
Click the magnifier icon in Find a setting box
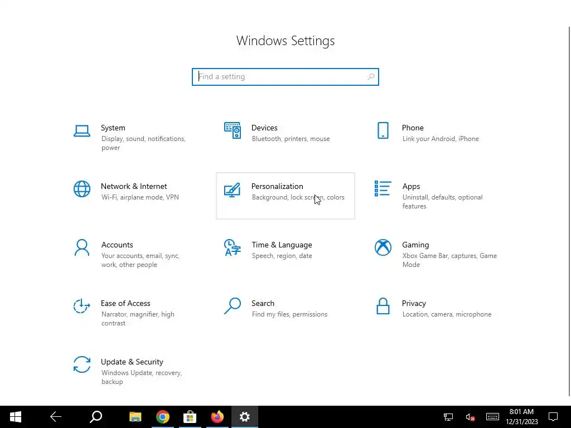[371, 77]
